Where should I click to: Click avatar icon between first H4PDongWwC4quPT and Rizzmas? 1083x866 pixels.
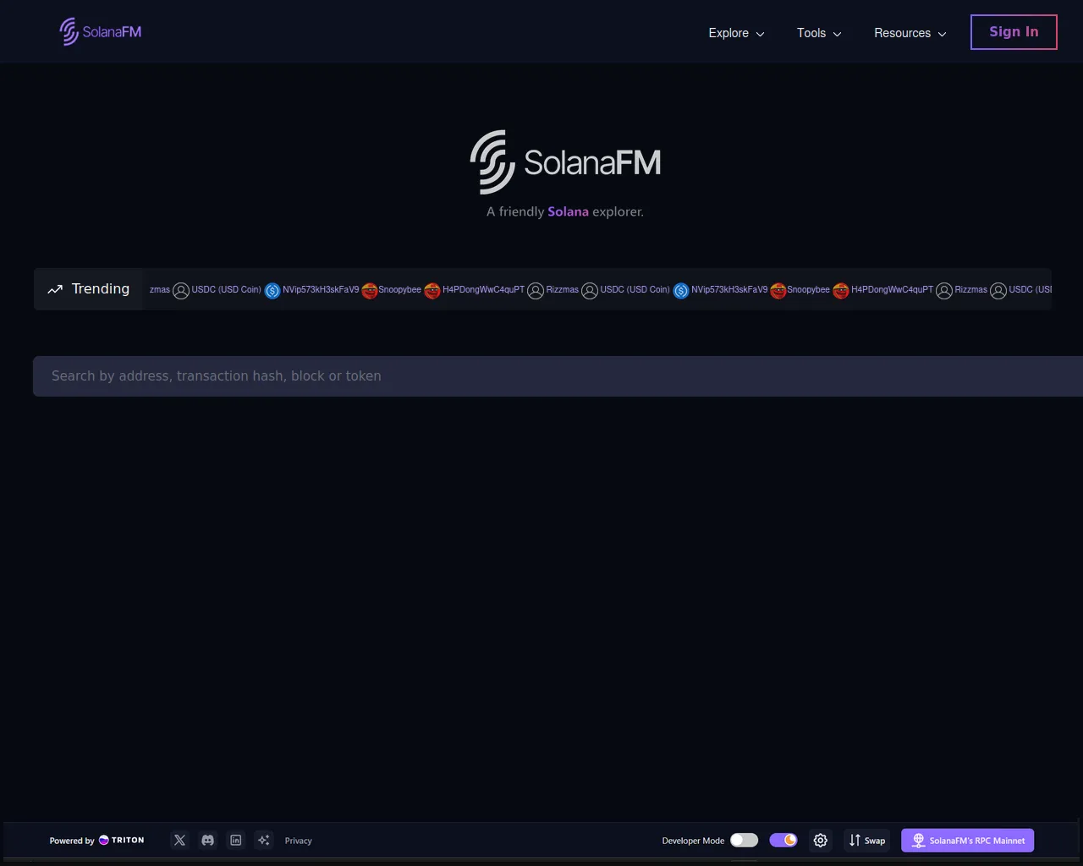coord(536,290)
